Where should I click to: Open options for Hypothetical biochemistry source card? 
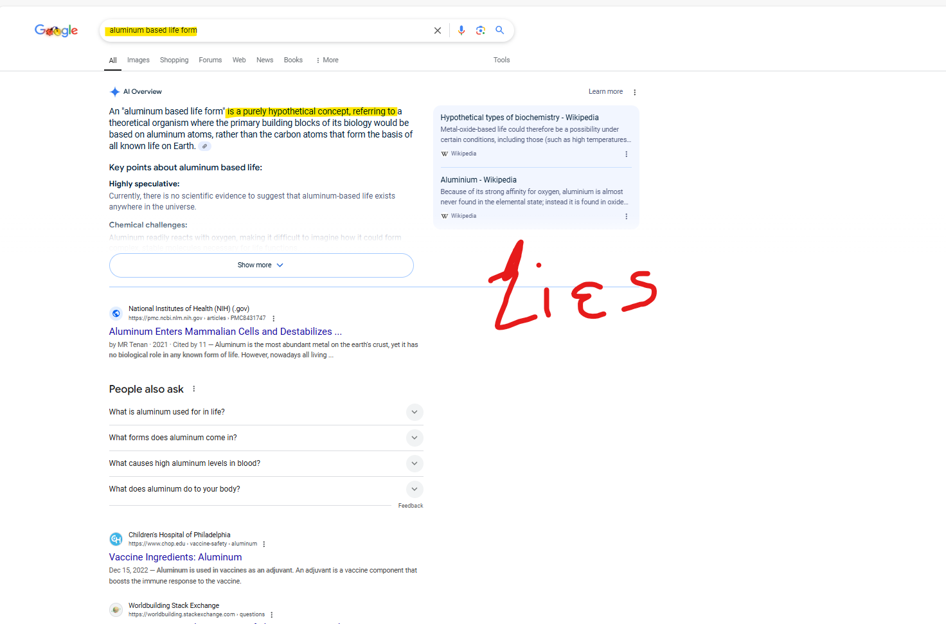[626, 154]
